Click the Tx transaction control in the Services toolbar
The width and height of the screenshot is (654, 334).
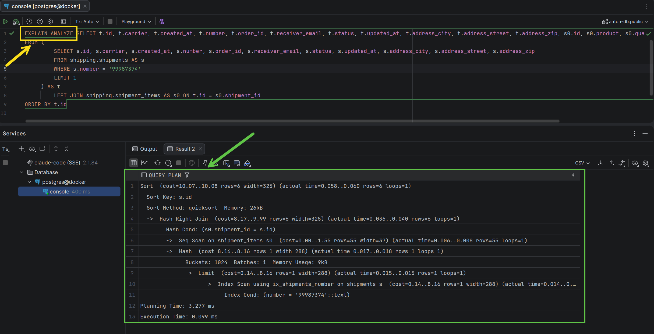(6, 149)
